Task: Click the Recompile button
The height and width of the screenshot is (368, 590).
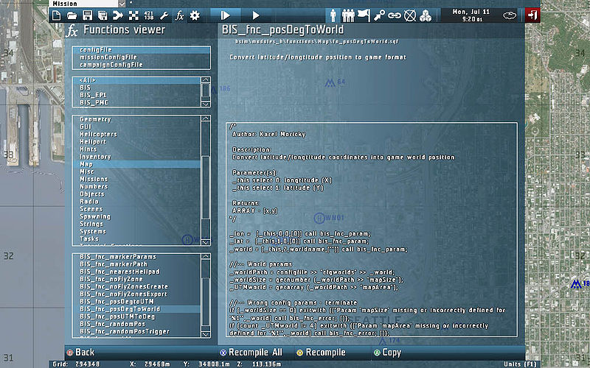Action: click(321, 353)
